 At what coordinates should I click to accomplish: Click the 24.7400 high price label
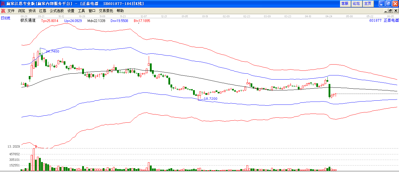53,51
